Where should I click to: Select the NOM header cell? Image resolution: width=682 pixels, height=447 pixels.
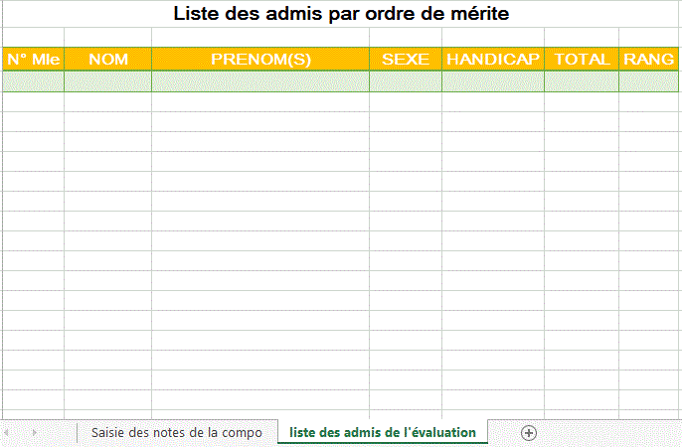(x=107, y=59)
